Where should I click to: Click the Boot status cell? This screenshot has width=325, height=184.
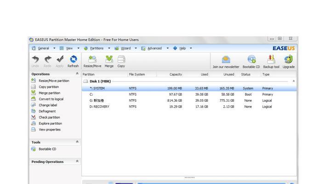tap(248, 94)
